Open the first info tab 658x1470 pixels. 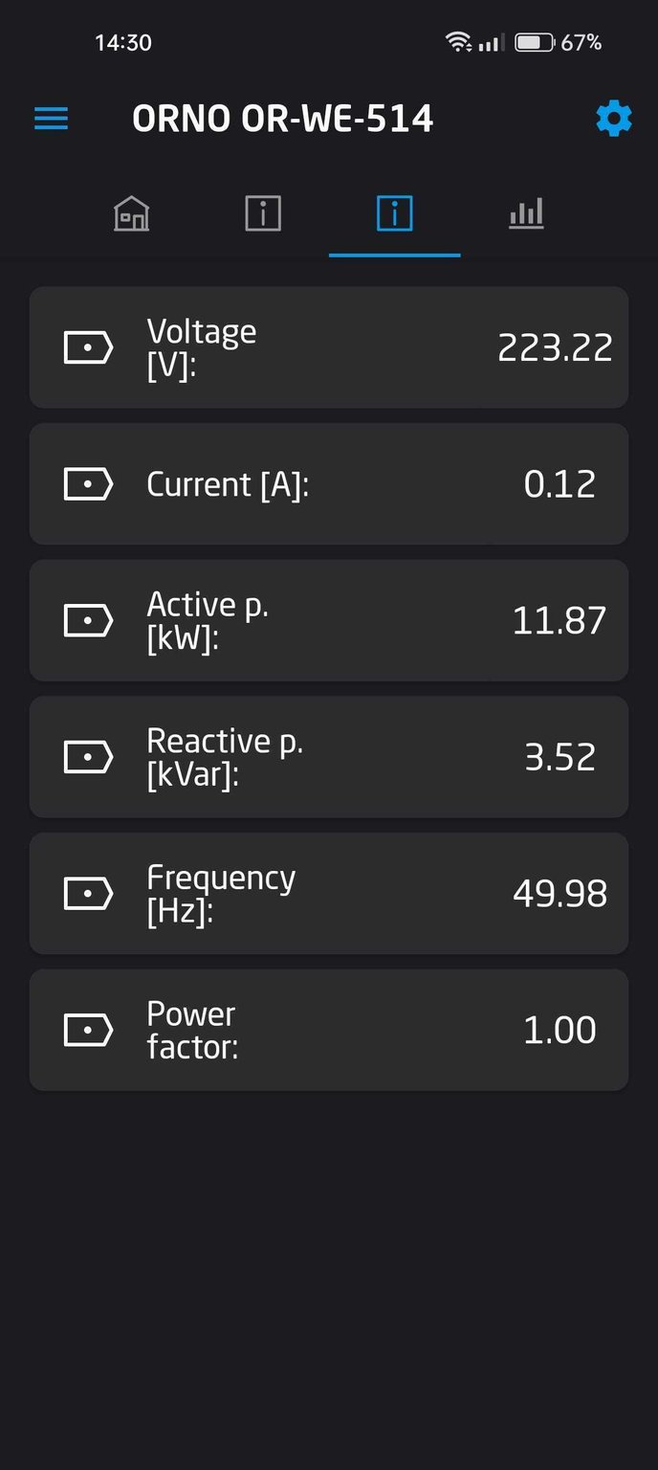(x=263, y=212)
